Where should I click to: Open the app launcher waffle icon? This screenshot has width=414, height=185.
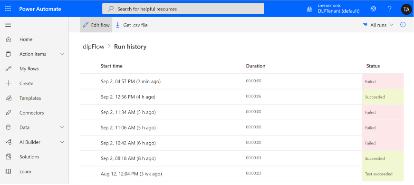click(8, 9)
